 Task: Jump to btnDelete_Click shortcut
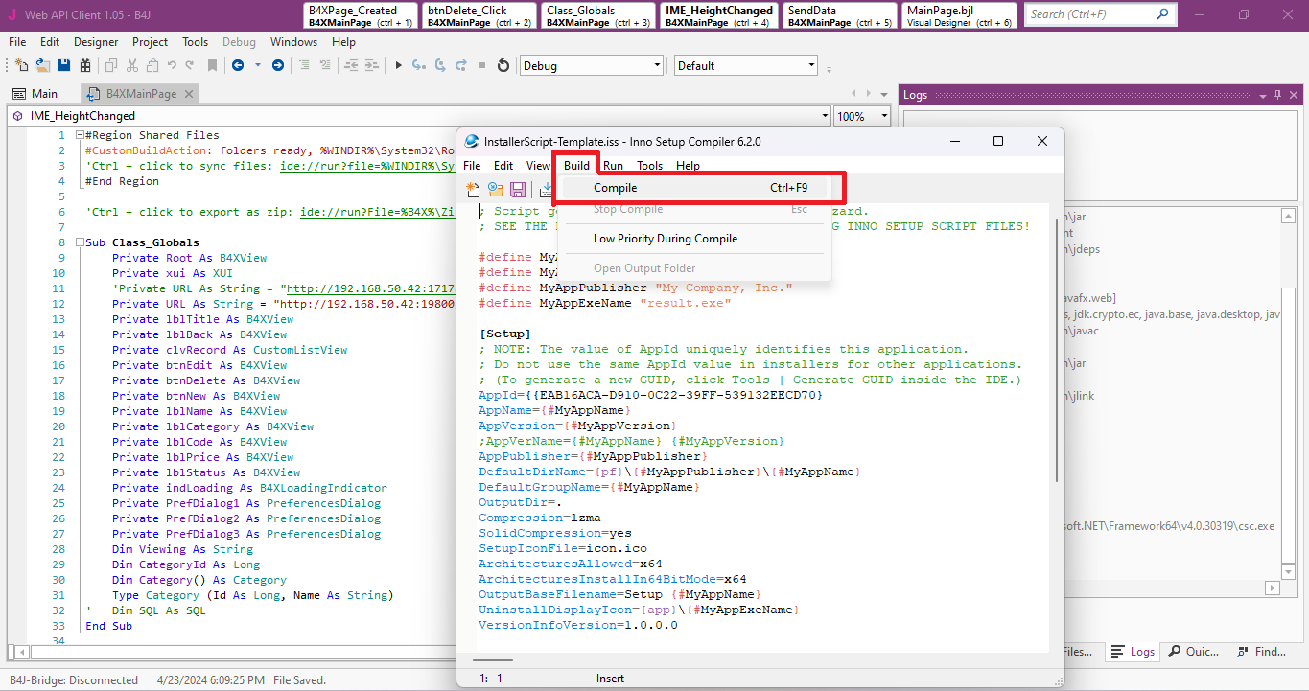click(x=479, y=15)
